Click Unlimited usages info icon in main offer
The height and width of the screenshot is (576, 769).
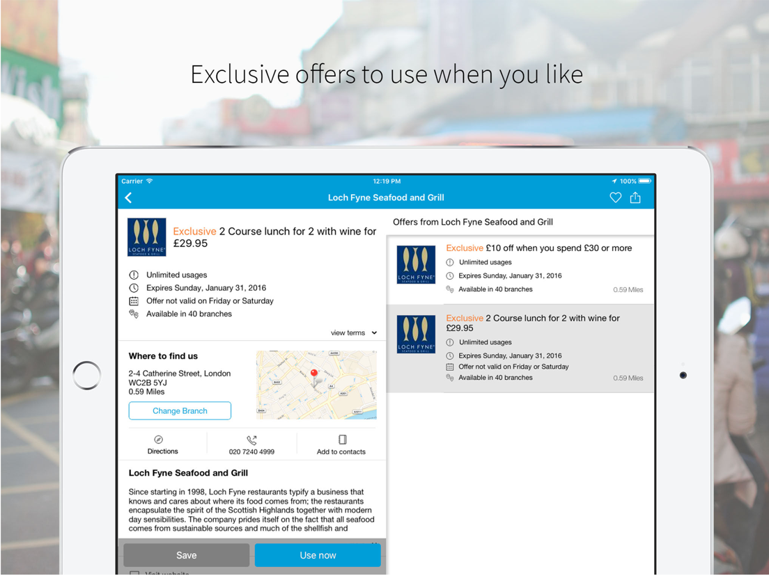click(134, 275)
